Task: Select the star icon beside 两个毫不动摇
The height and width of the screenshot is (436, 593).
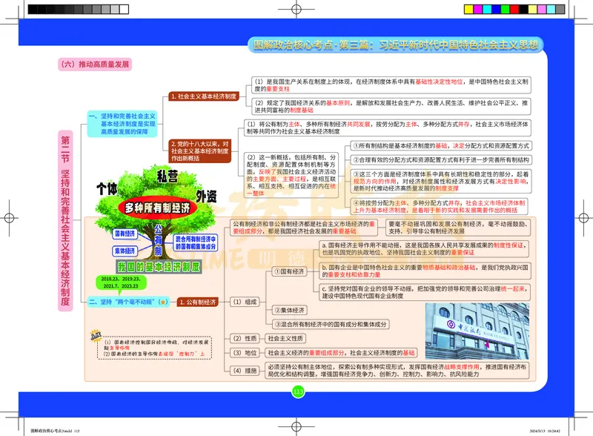Action: (163, 302)
